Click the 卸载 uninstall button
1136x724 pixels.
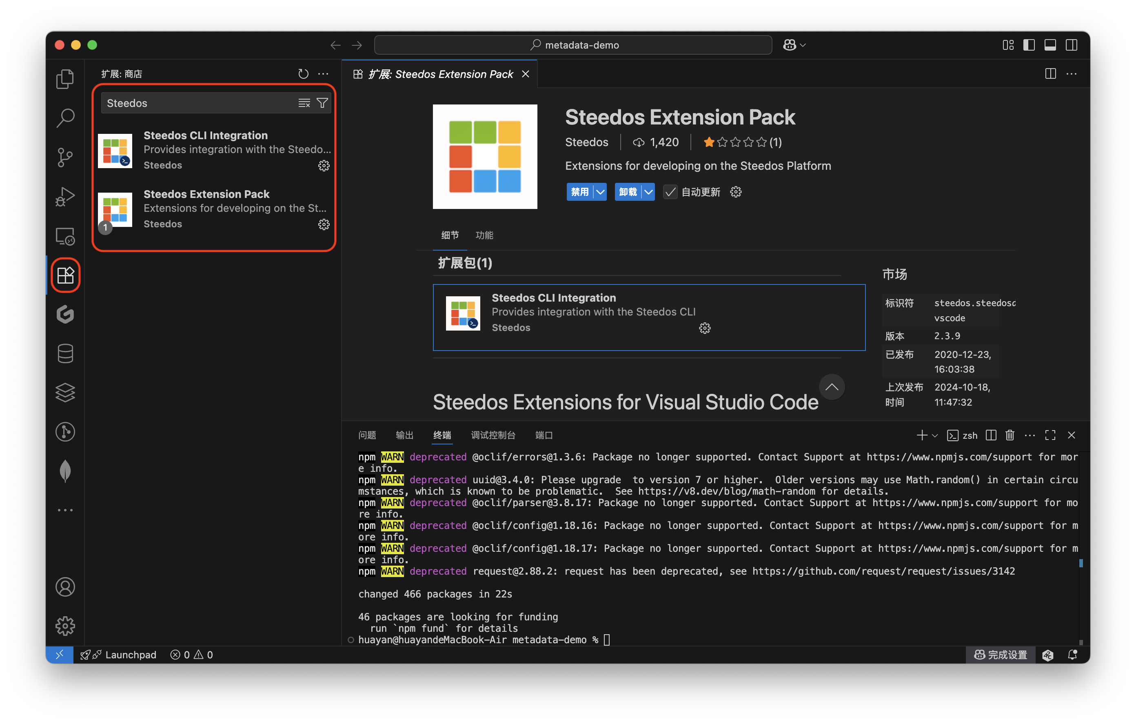coord(628,192)
